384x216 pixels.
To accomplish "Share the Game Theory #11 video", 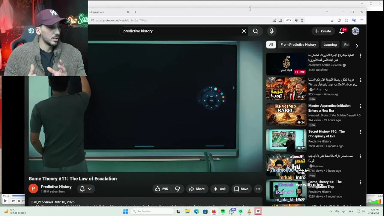I will [x=197, y=189].
